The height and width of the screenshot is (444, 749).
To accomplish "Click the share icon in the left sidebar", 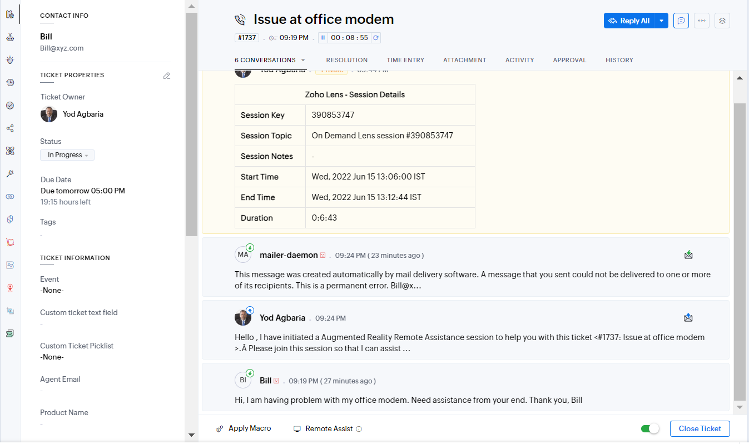I will 10,128.
